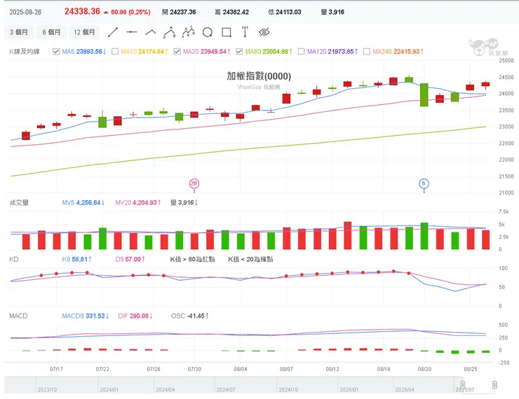The height and width of the screenshot is (399, 519).
Task: Click the 08/25 date on the x-axis
Action: pyautogui.click(x=471, y=369)
